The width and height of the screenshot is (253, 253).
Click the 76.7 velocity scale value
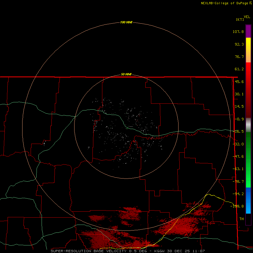point(239,57)
